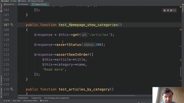Click \Tests\Feature in the bottom breadcrumb
This screenshot has width=184, height=103.
pos(23,98)
